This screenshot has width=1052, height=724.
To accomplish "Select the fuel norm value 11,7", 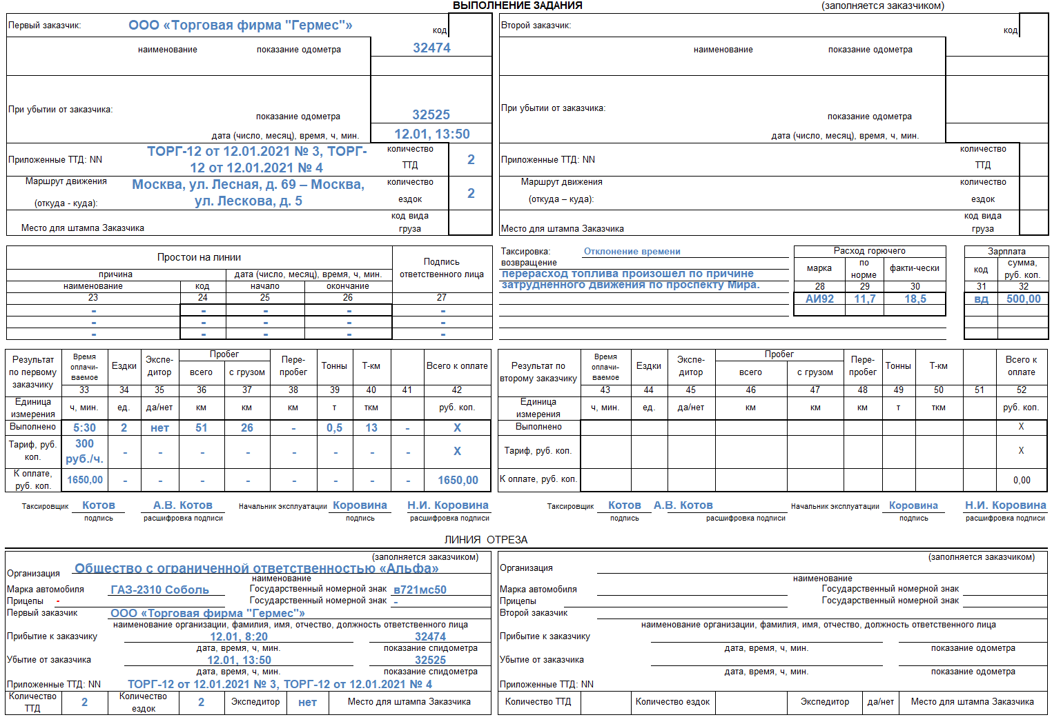I will (864, 299).
